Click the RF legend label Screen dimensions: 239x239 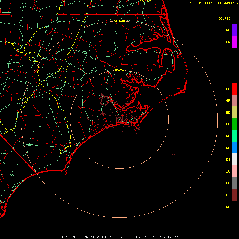point(228,30)
